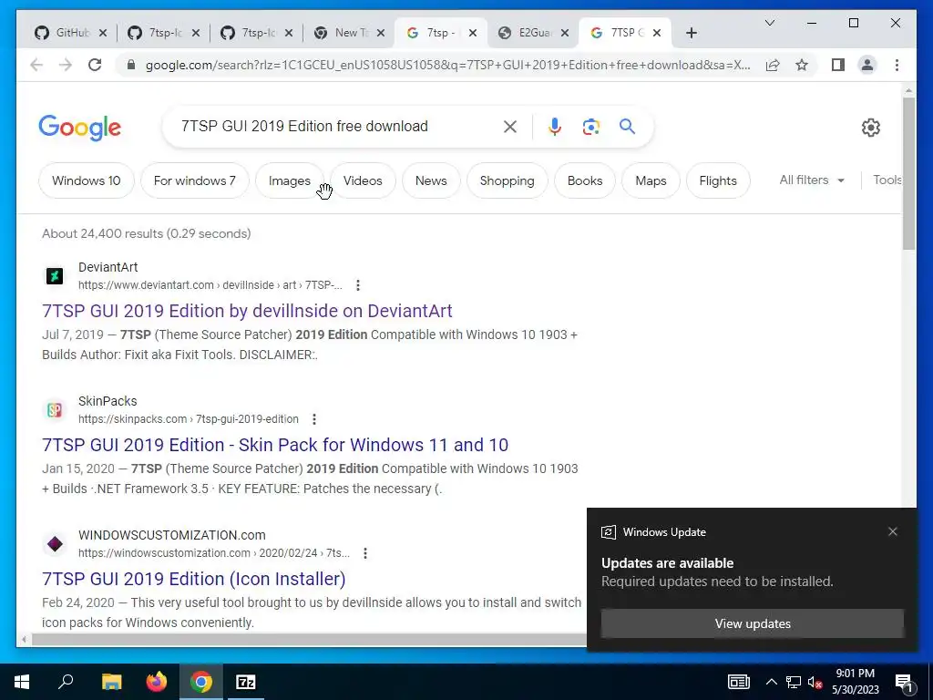
Task: Open the Windows Start menu
Action: click(22, 682)
